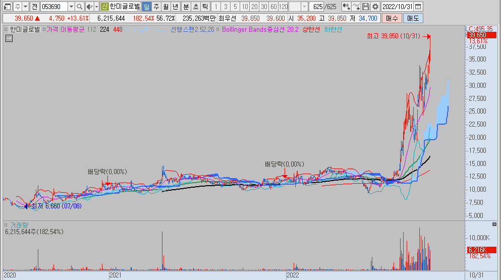Click the 235,263백만 trading value
The height and width of the screenshot is (280, 501).
pyautogui.click(x=199, y=19)
